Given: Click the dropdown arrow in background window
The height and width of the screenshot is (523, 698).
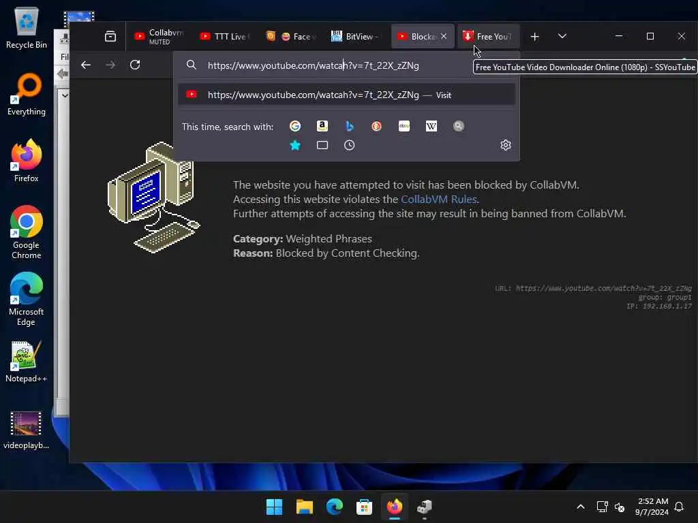Looking at the screenshot, I should coord(65,95).
